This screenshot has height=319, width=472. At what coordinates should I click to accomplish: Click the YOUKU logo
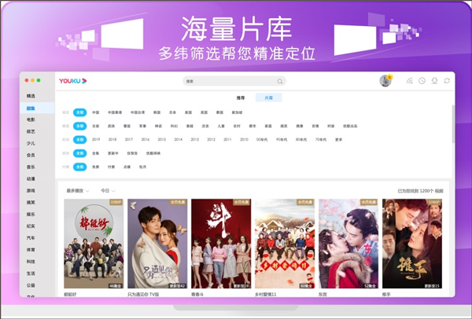tap(72, 81)
